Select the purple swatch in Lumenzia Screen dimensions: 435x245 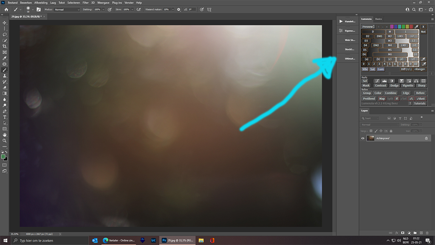(x=392, y=26)
